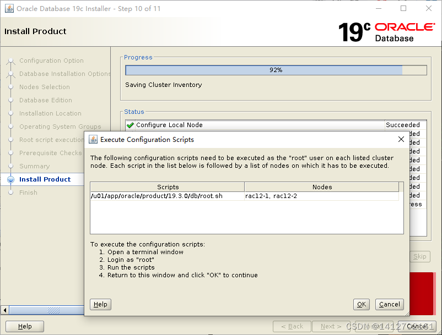Image resolution: width=442 pixels, height=335 pixels.
Task: Click the sidebar scrollbar left arrow
Action: click(5, 310)
